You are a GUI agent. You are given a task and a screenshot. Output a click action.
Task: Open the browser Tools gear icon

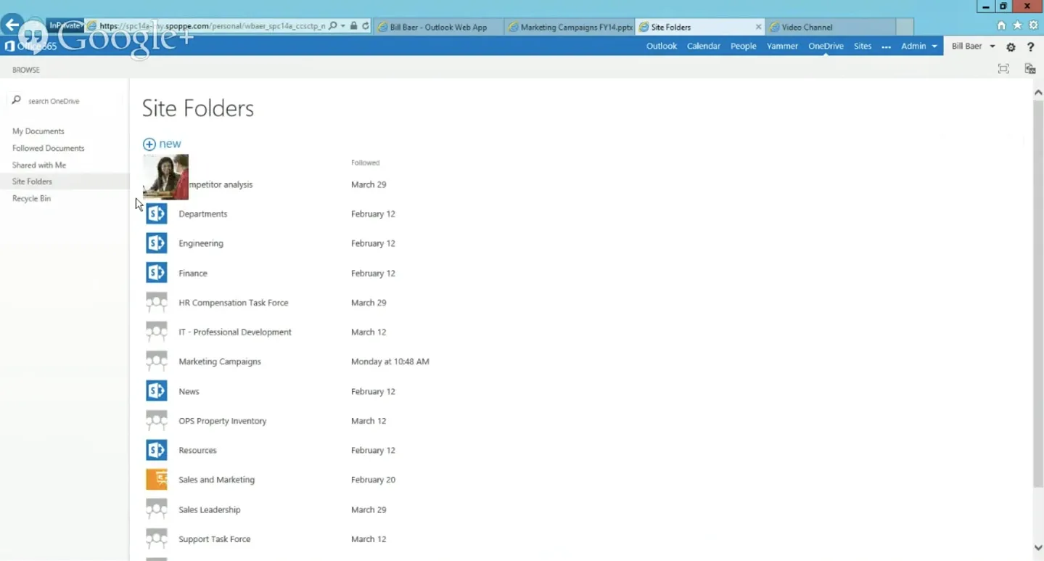(1034, 25)
